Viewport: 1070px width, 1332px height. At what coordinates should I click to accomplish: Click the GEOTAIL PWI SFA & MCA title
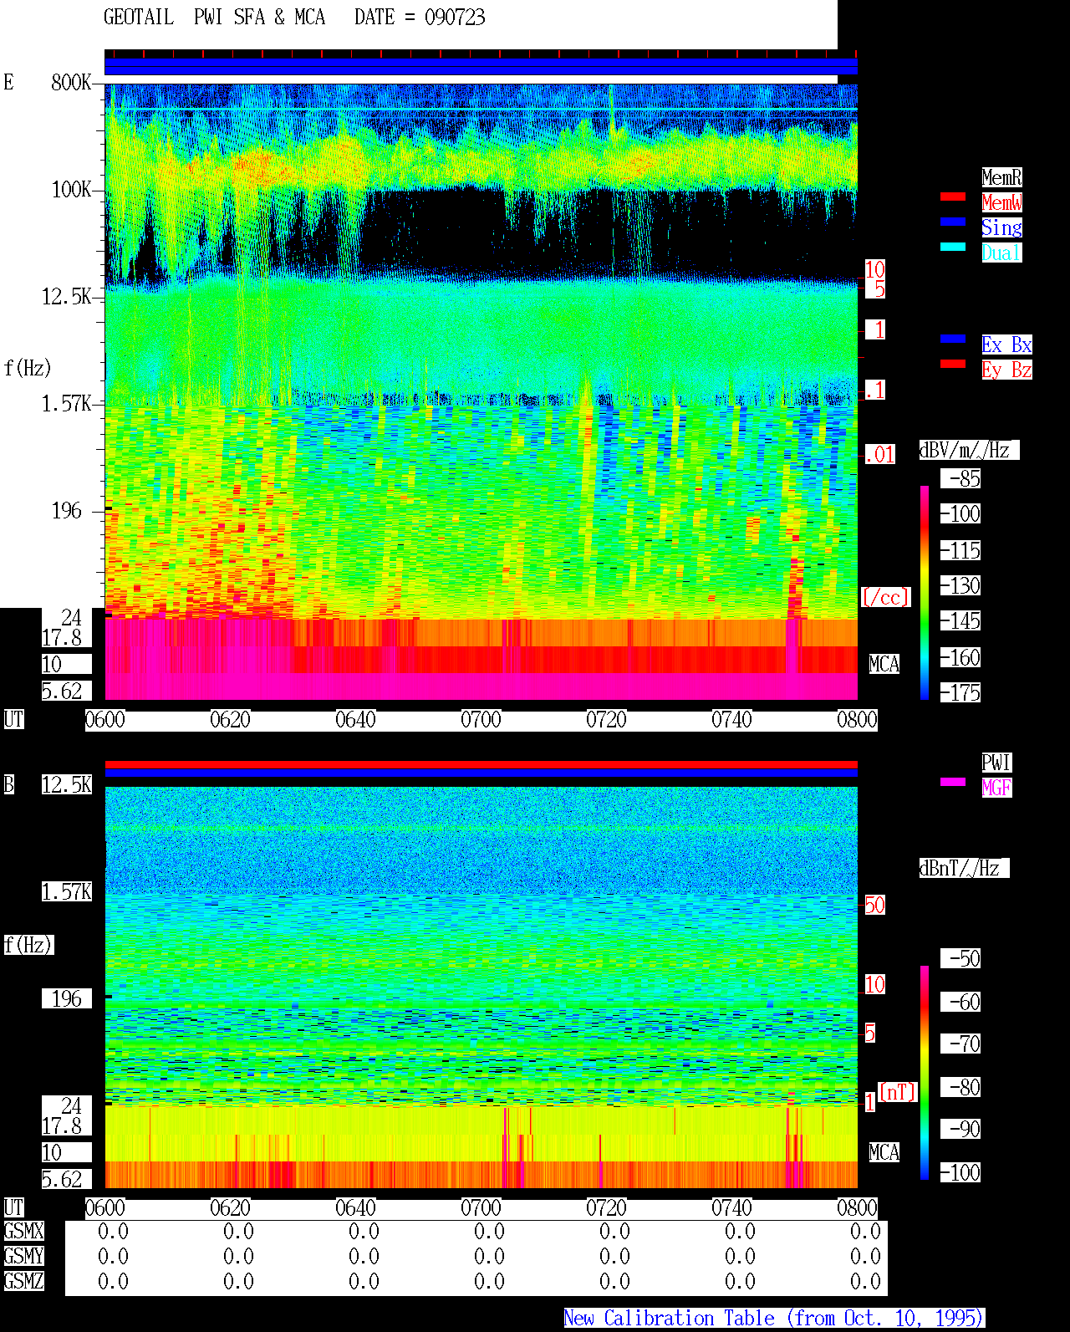(214, 18)
